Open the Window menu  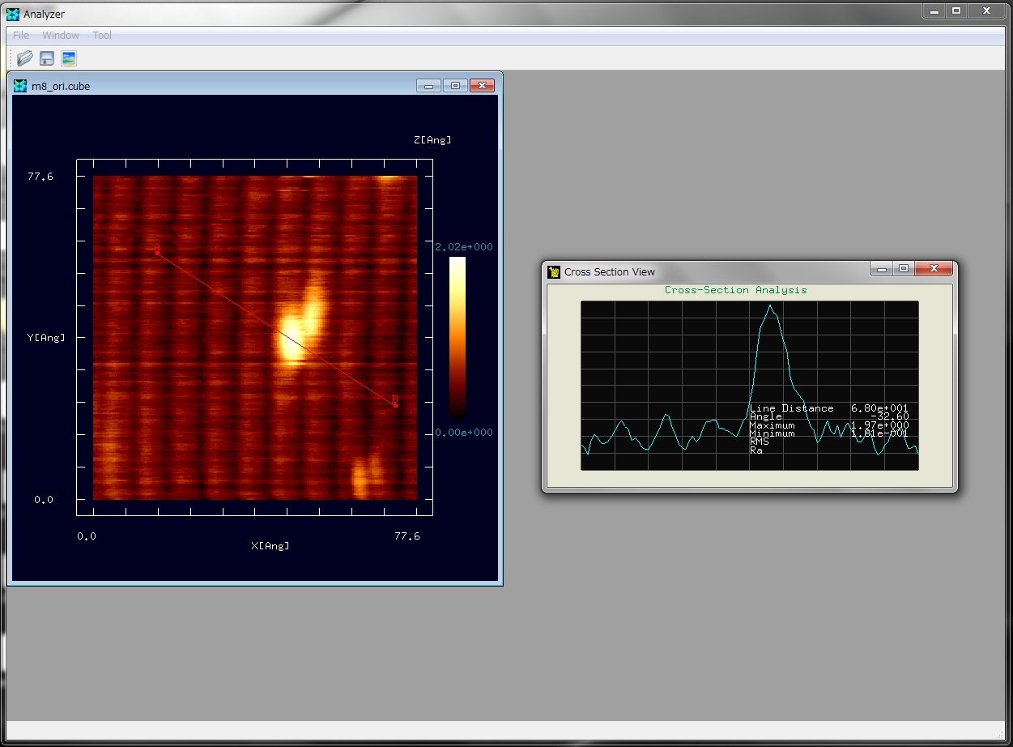pyautogui.click(x=61, y=36)
